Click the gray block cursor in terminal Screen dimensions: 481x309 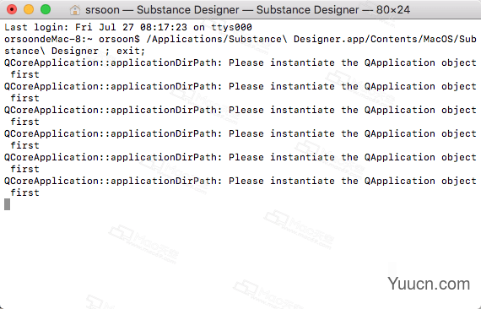pos(7,204)
